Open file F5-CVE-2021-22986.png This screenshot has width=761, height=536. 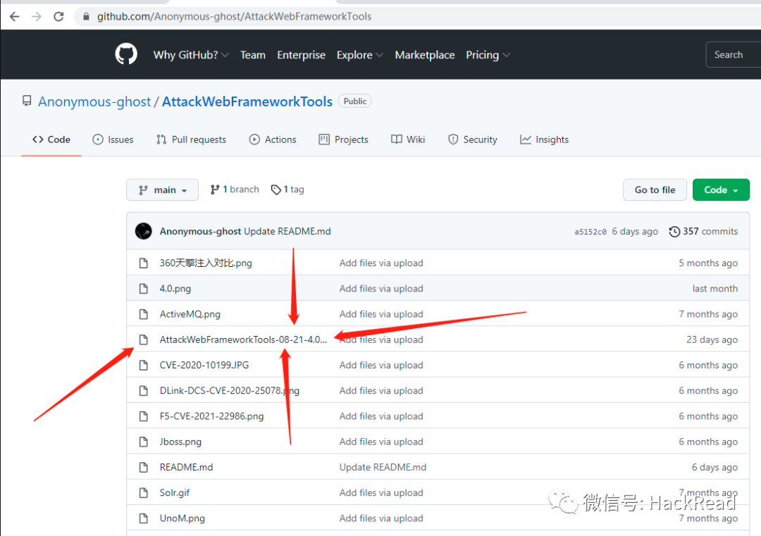(211, 416)
